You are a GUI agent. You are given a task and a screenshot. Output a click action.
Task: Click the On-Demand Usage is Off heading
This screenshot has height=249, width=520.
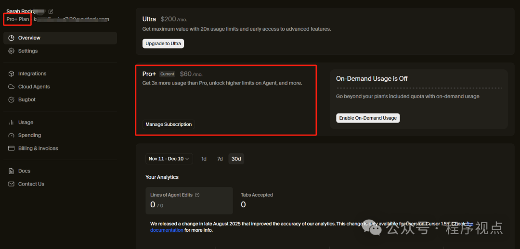click(x=372, y=79)
